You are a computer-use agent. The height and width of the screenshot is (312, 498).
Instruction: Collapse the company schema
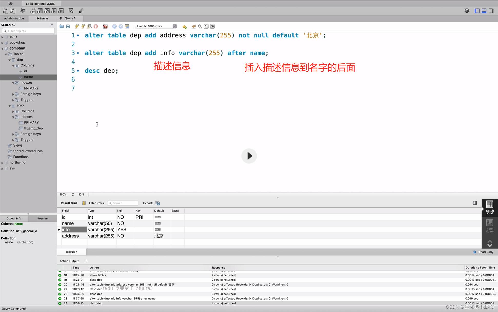pos(3,48)
